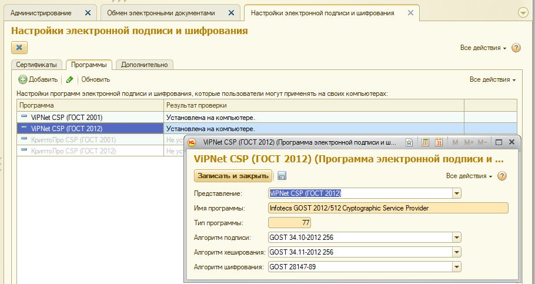Screen dimensions: 535x284
Task: Click Обновить to refresh the list
Action: (95, 79)
